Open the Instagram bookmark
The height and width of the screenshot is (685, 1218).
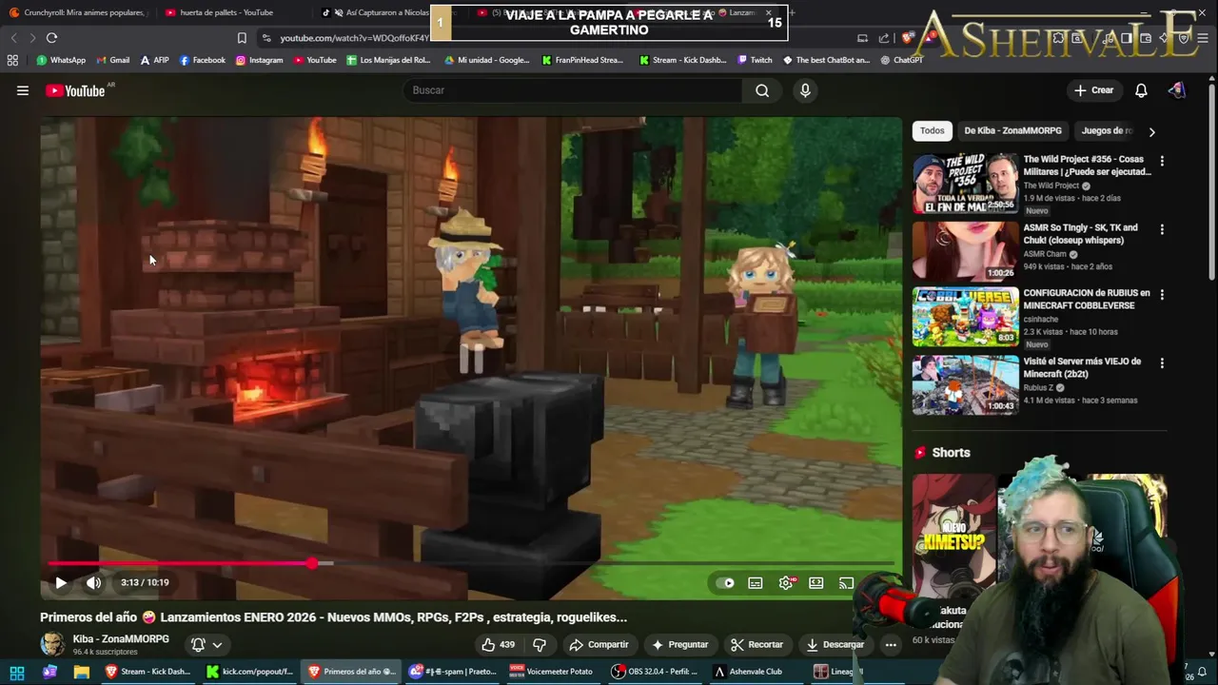coord(259,60)
